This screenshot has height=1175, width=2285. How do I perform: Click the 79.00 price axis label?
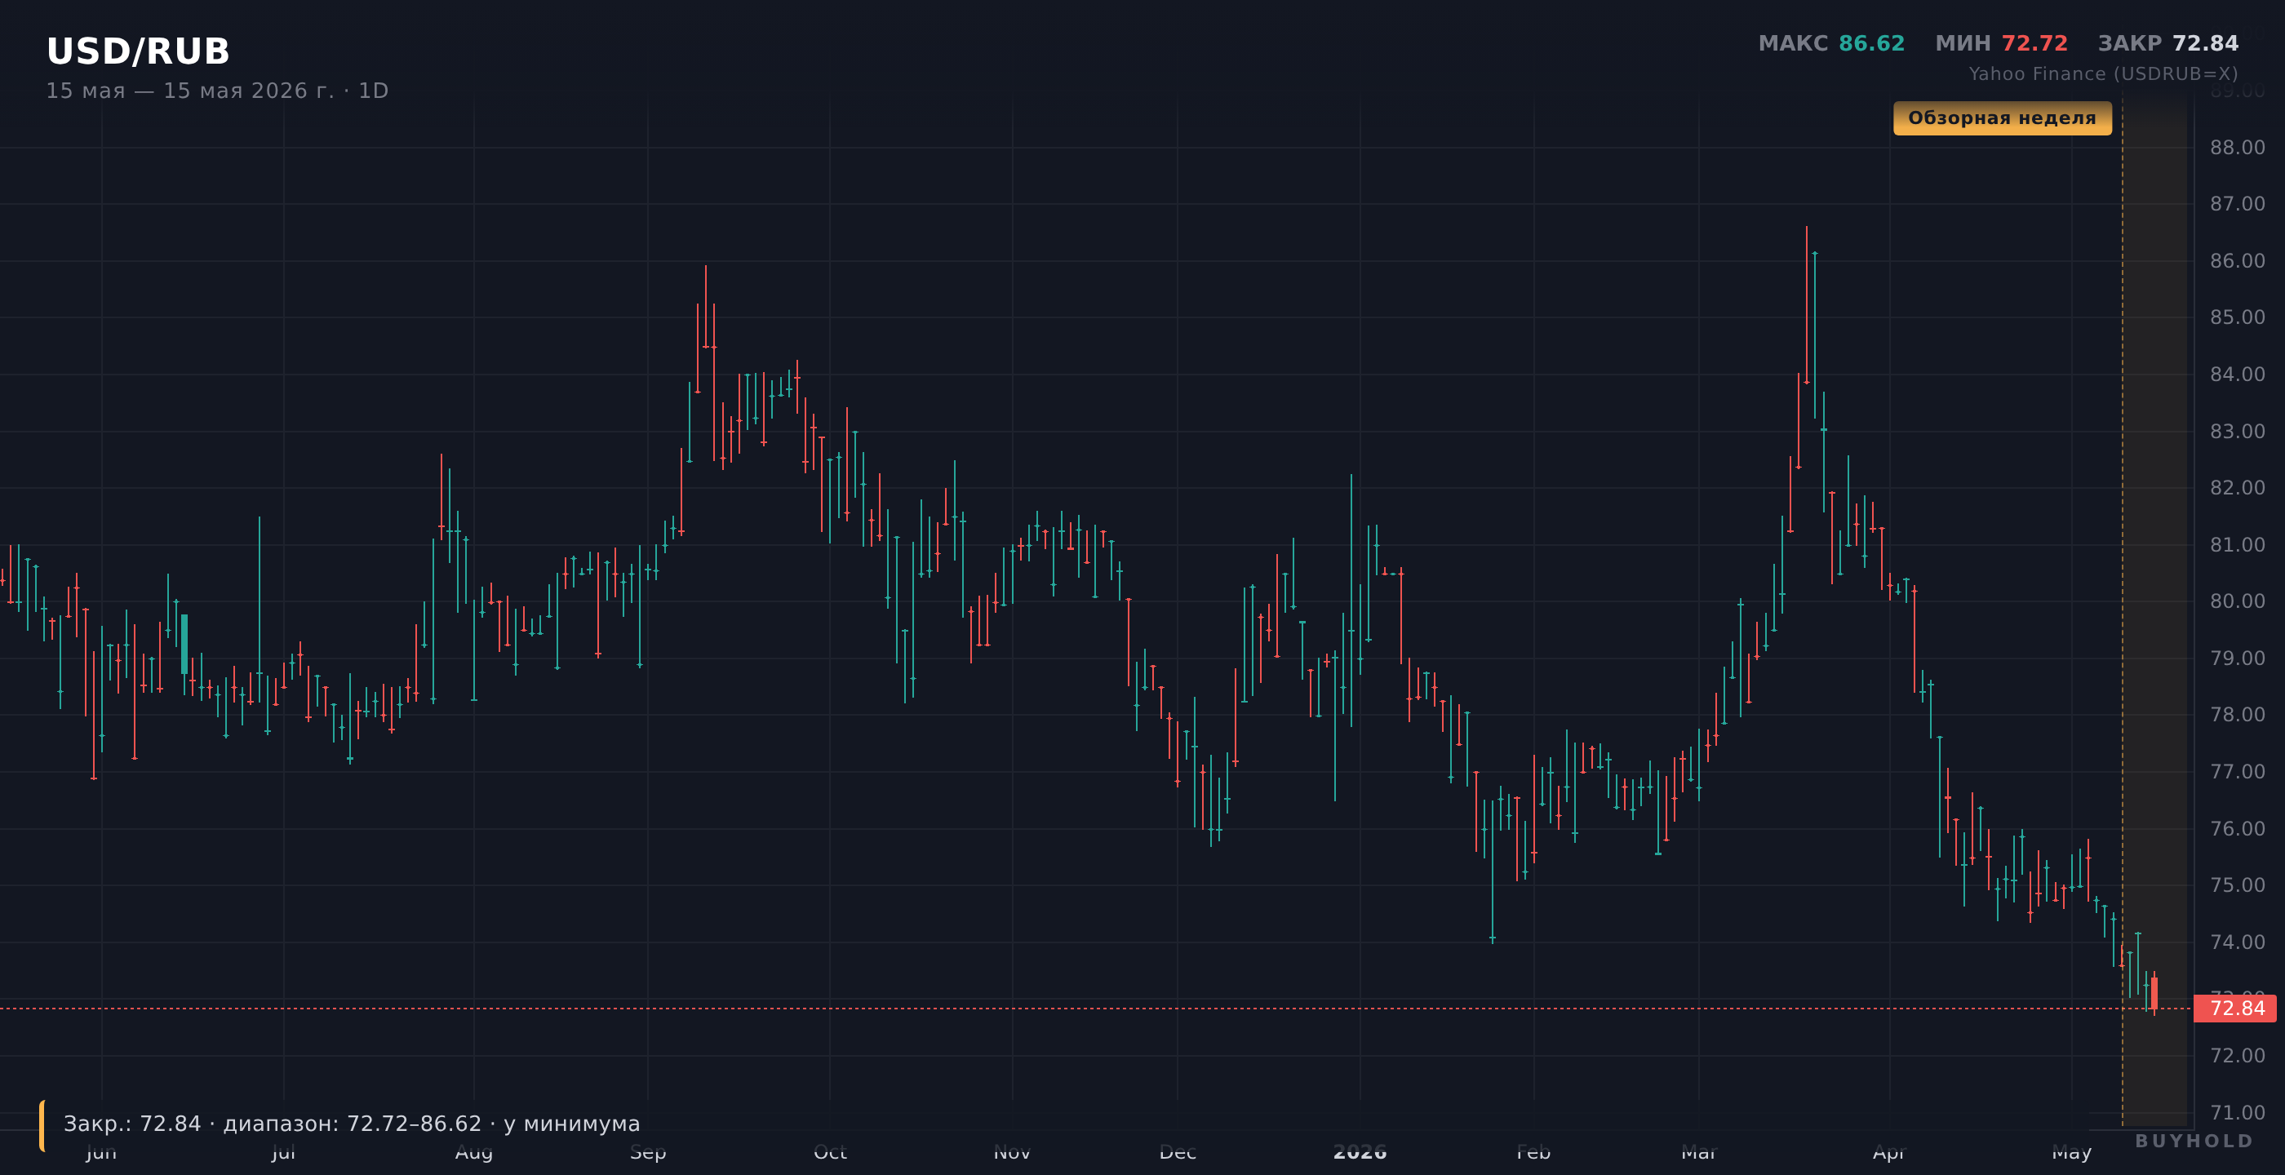pos(2237,658)
